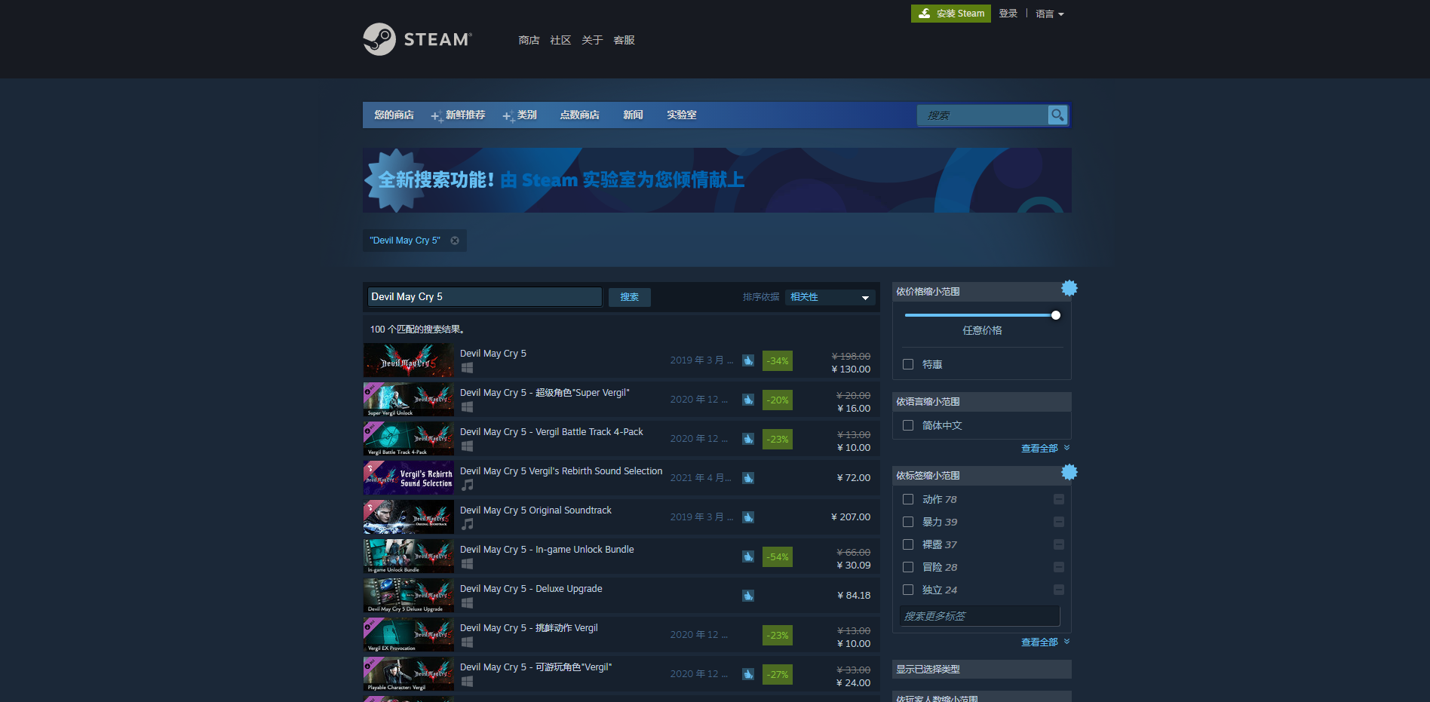Expand 查看全部 under tag filter
This screenshot has height=702, width=1430.
[1045, 642]
